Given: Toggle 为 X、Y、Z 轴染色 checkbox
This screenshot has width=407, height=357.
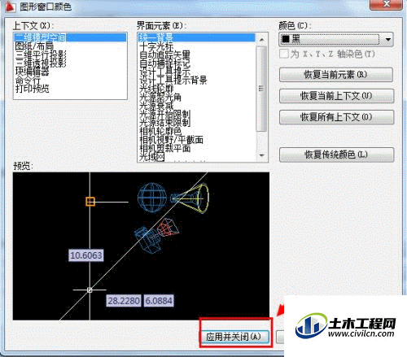Looking at the screenshot, I should tap(284, 54).
